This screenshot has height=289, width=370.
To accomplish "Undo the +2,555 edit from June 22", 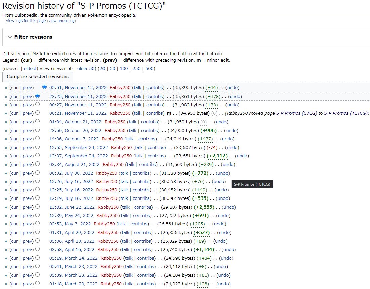I will point(229,207).
